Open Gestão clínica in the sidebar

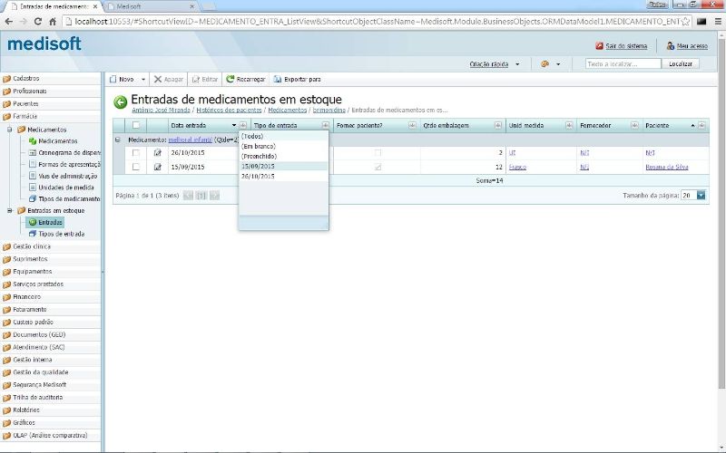[x=32, y=246]
